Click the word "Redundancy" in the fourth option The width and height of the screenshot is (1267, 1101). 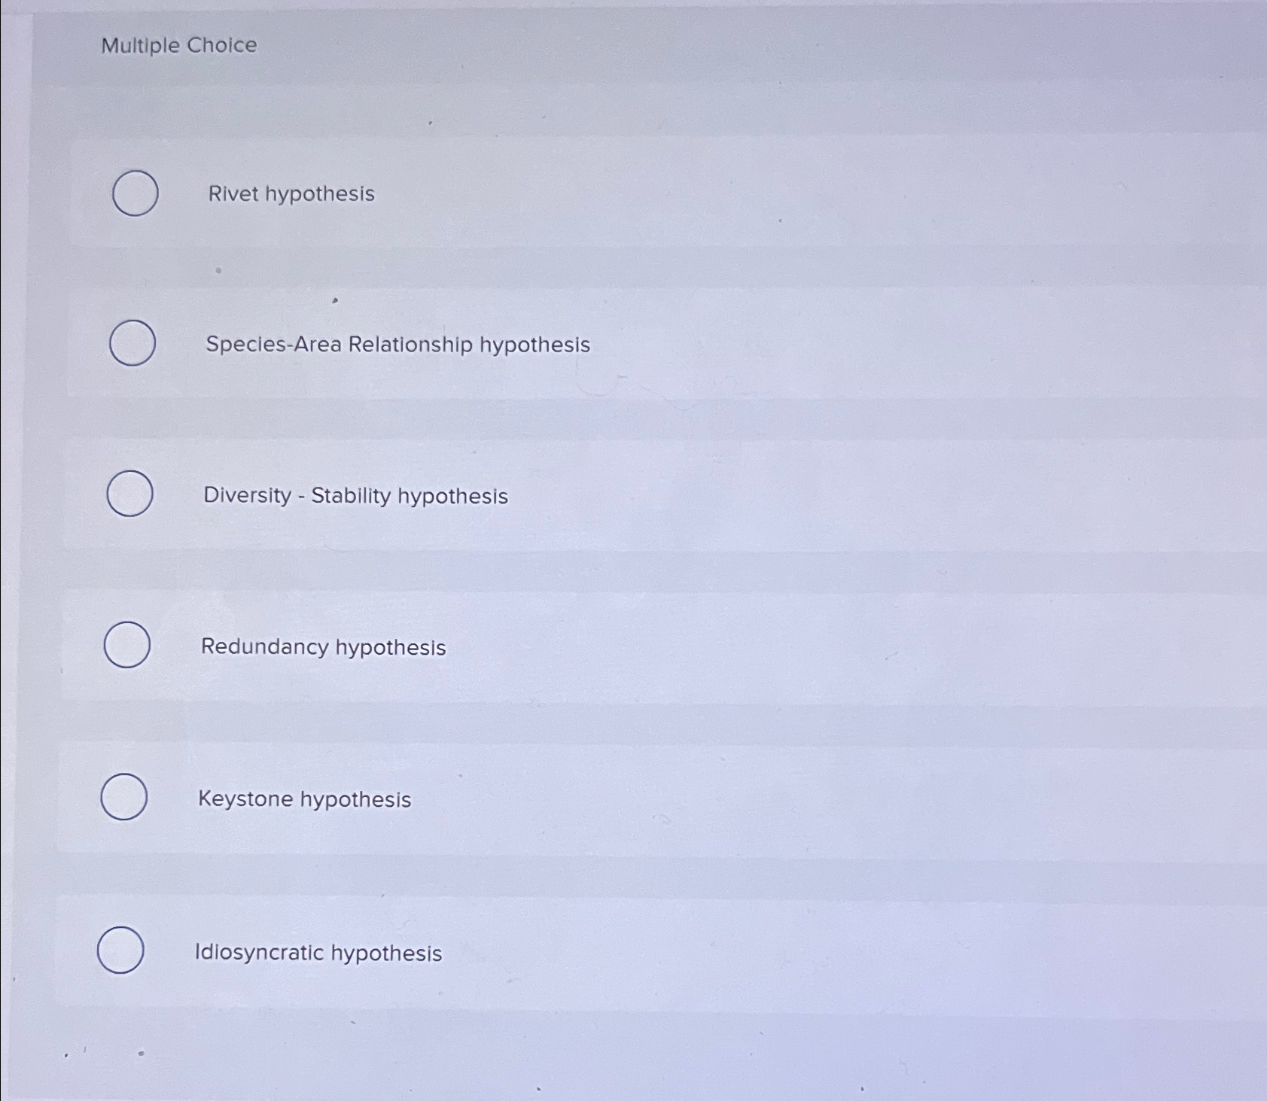(x=264, y=647)
